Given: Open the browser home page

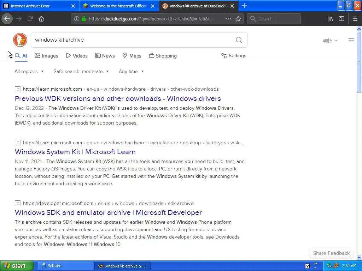Looking at the screenshot, I should [x=41, y=19].
